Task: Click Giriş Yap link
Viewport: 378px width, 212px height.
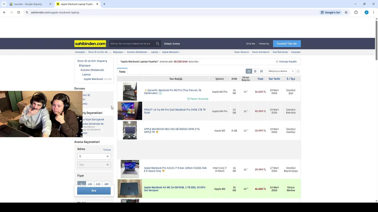Action: [x=250, y=44]
